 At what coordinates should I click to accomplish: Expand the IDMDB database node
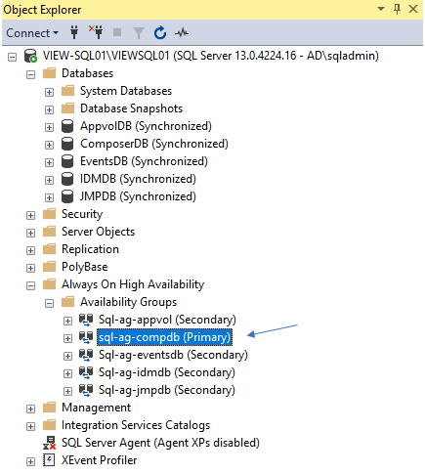pyautogui.click(x=49, y=180)
